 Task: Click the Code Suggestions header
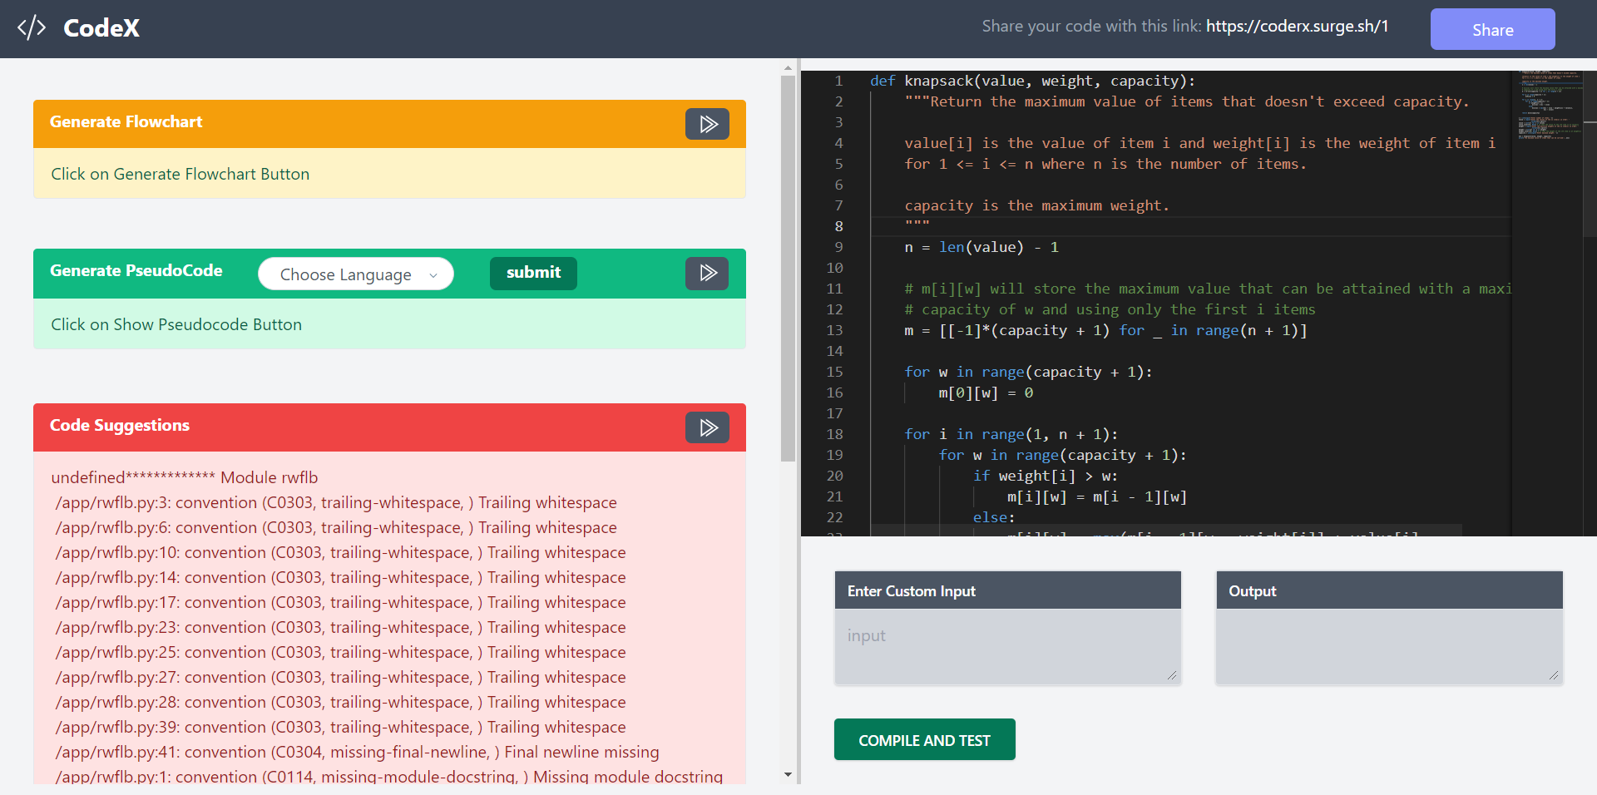389,427
